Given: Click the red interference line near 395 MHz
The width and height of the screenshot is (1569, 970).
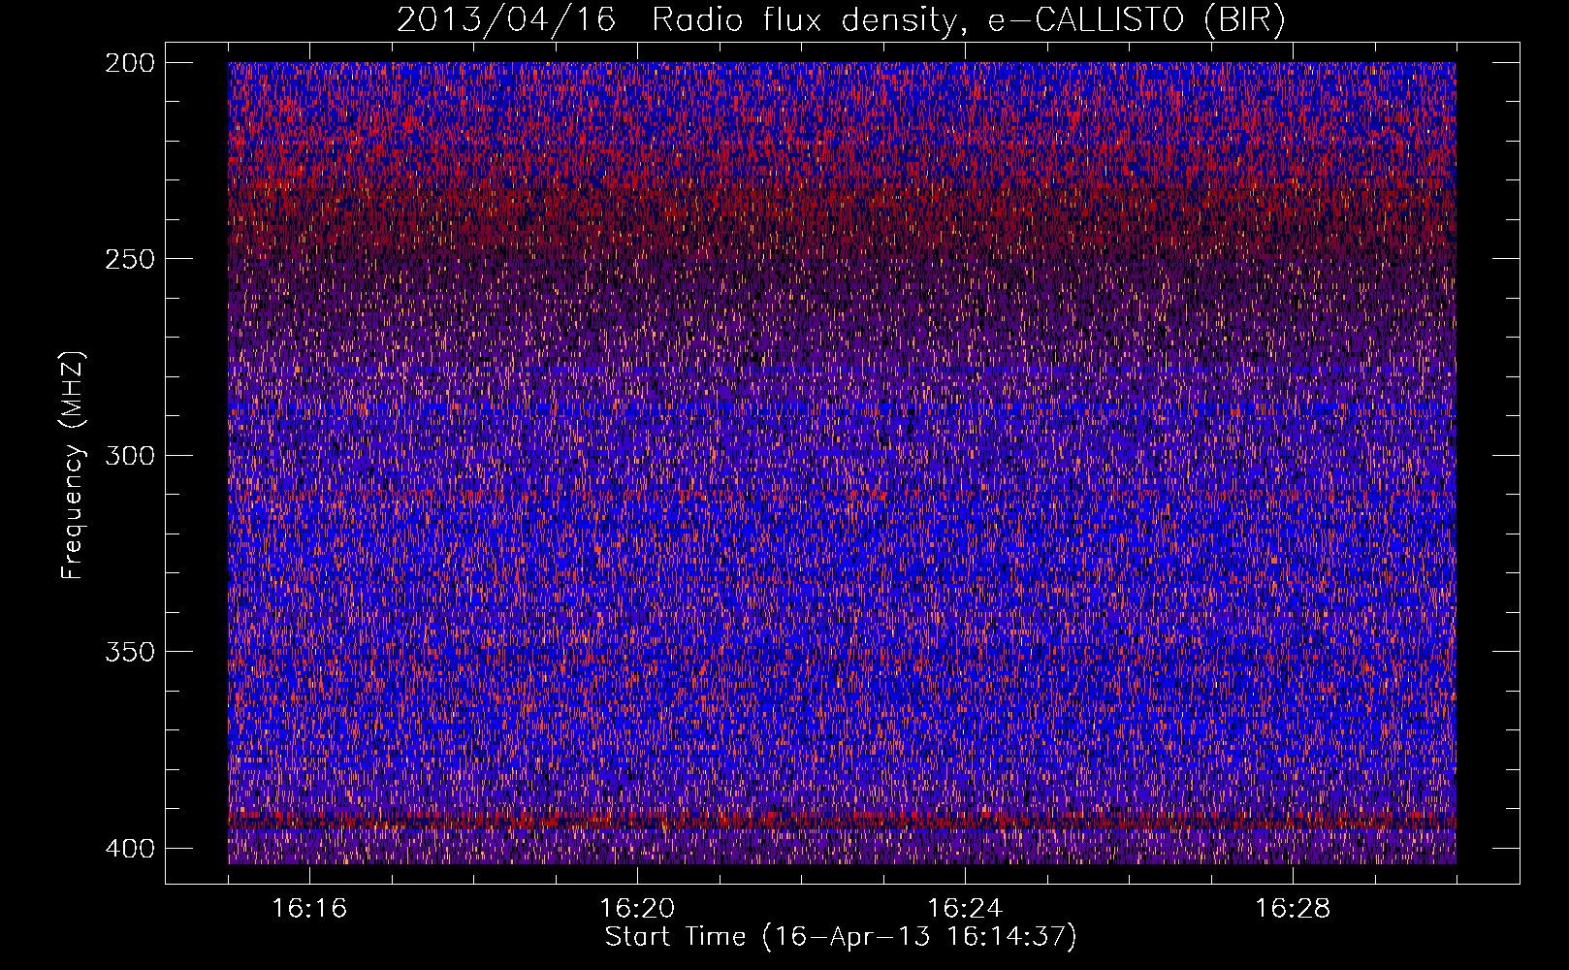Looking at the screenshot, I should (842, 821).
